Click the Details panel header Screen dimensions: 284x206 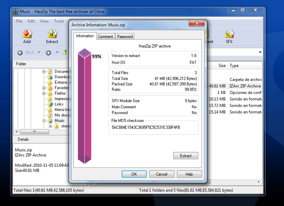click(41, 139)
